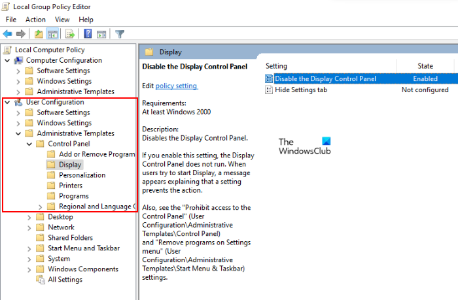458x300 pixels.
Task: Click the Back arrow toolbar icon
Action: tap(7, 34)
